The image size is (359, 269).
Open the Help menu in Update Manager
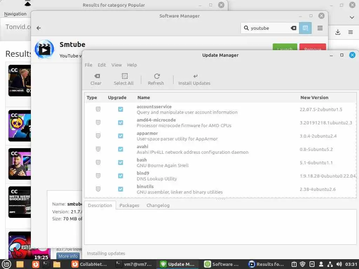pyautogui.click(x=132, y=65)
